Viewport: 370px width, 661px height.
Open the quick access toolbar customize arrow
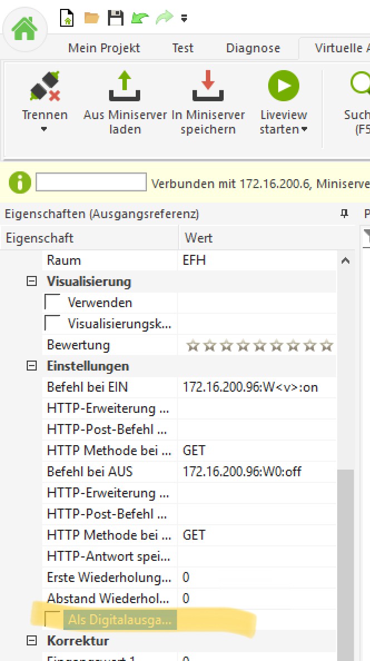point(184,18)
